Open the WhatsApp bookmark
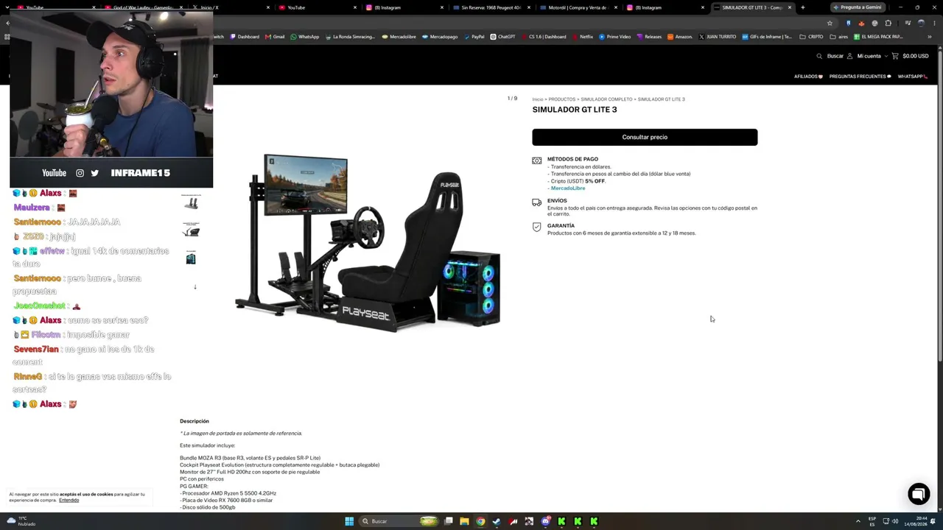 305,37
